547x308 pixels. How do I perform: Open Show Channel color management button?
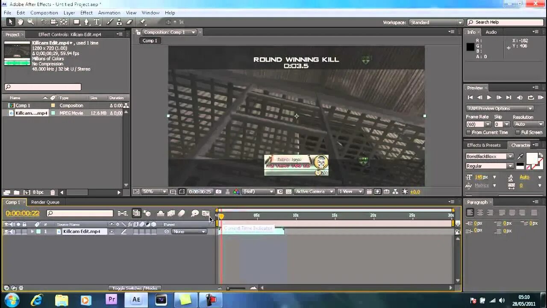(236, 192)
